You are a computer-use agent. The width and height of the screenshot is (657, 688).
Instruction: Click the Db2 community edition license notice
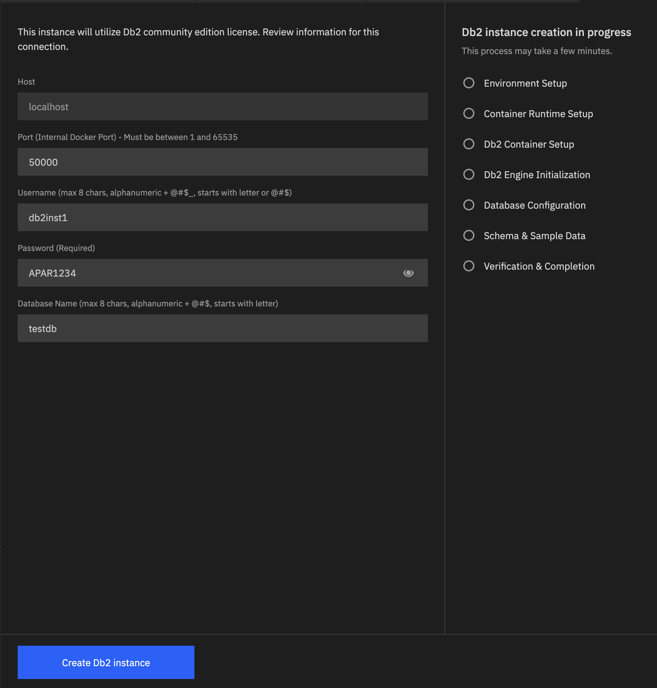[198, 38]
